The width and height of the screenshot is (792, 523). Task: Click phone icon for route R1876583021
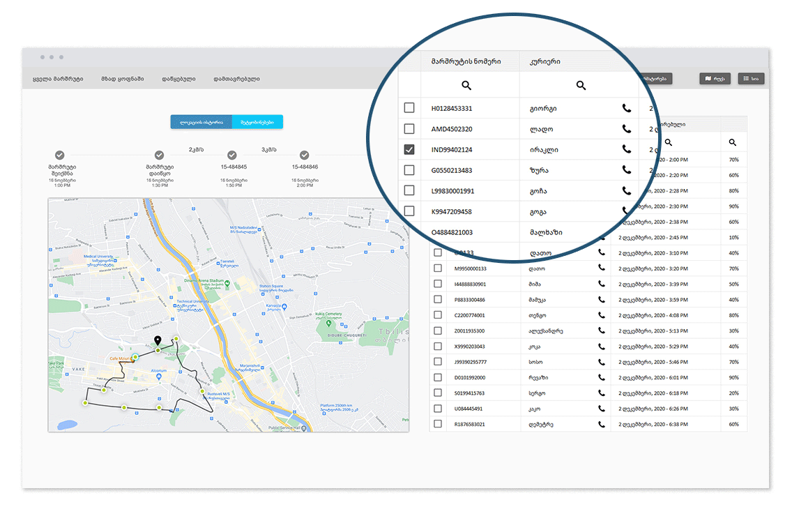click(601, 424)
